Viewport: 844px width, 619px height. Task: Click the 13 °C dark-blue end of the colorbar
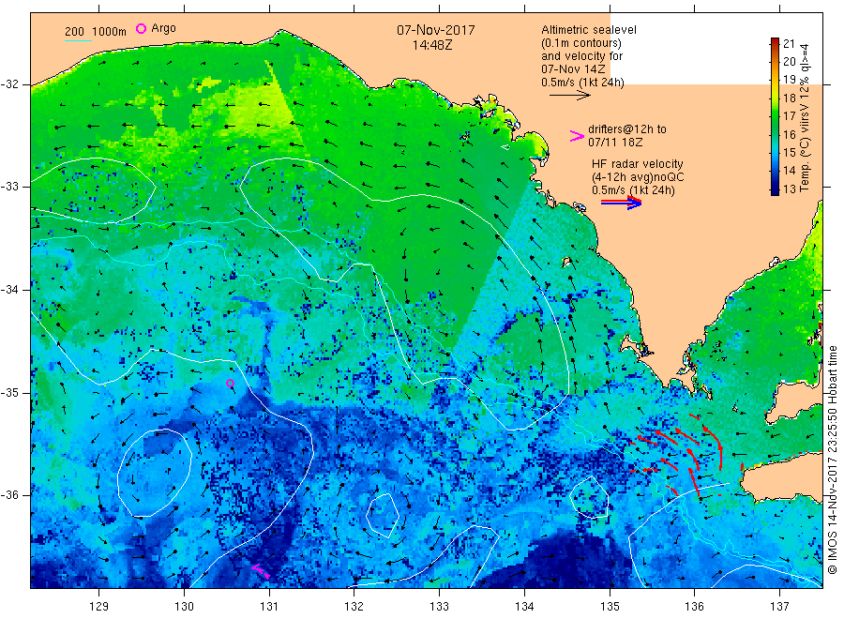[775, 189]
